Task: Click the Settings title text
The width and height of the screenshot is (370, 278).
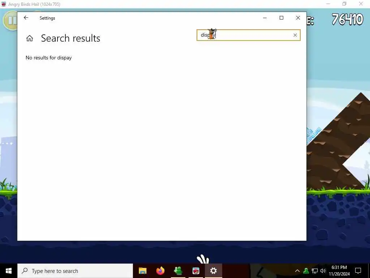Action: pyautogui.click(x=47, y=18)
